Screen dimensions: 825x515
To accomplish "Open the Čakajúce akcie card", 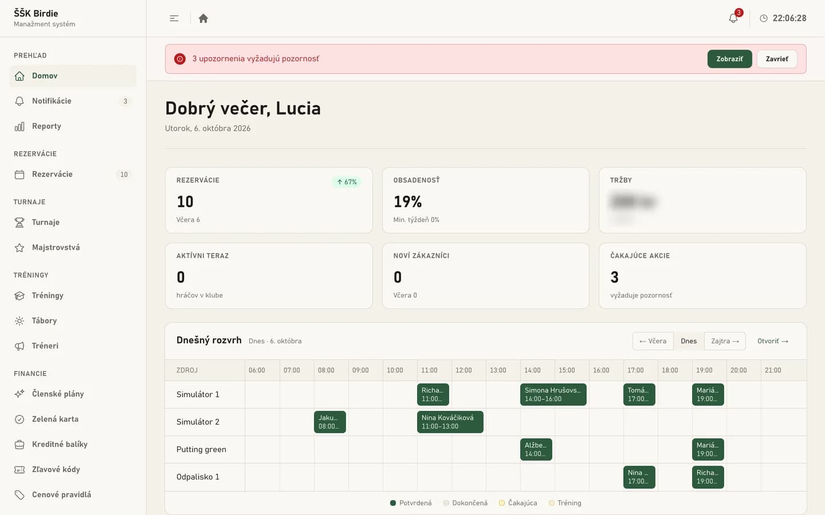I will pos(702,276).
